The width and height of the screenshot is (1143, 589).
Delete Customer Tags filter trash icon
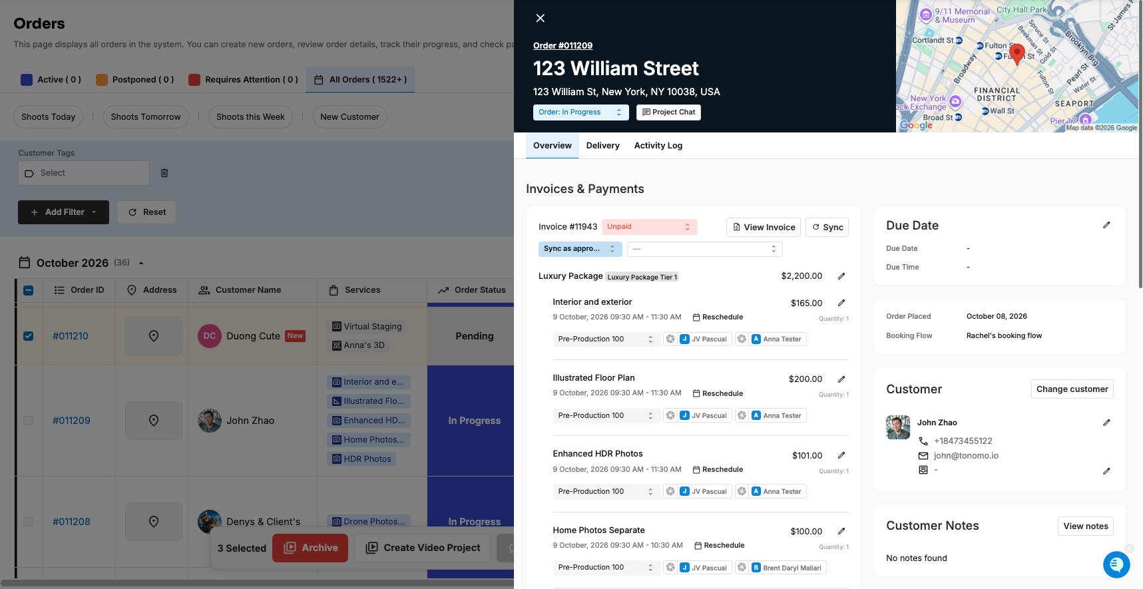[x=164, y=173]
